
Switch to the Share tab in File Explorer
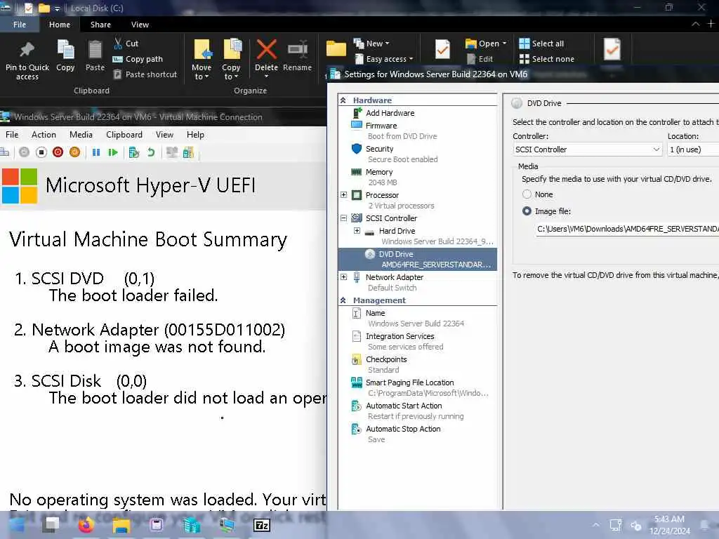tap(100, 25)
